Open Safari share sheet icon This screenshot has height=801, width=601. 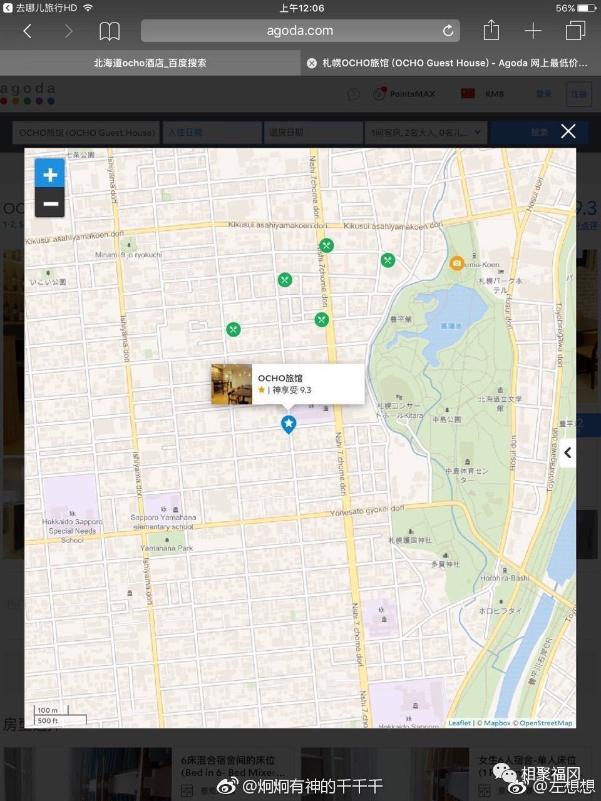(x=491, y=30)
